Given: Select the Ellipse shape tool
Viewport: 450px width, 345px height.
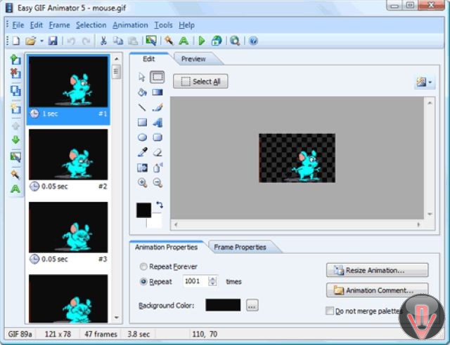Looking at the screenshot, I should point(142,137).
